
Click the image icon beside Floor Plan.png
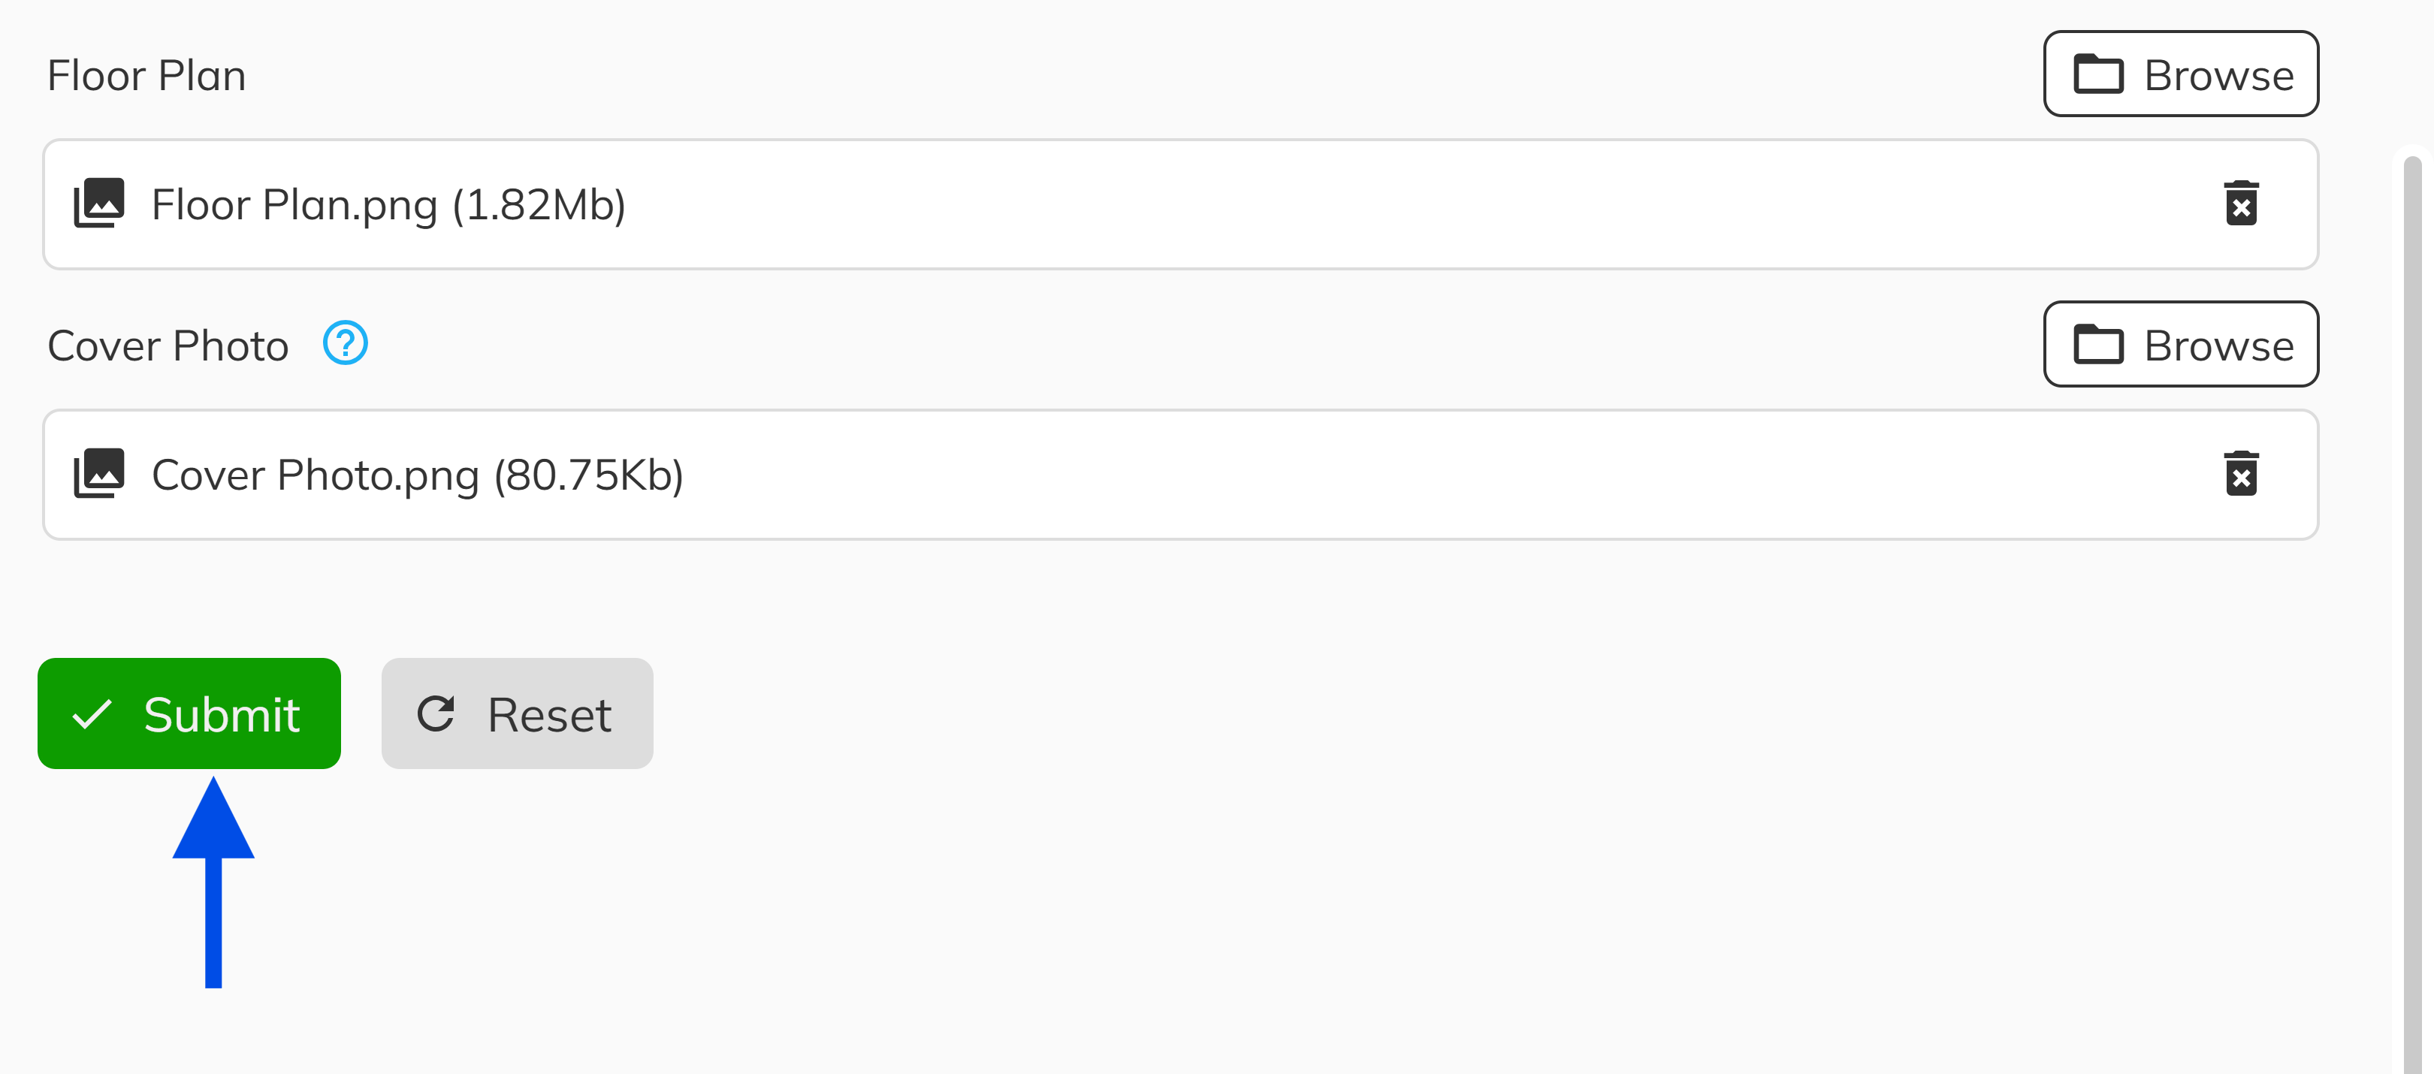point(99,203)
